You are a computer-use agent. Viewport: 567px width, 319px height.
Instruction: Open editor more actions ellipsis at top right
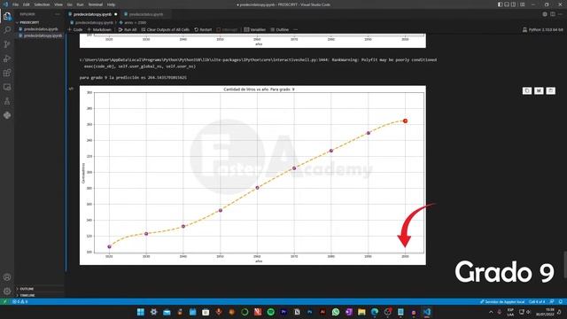click(x=560, y=14)
